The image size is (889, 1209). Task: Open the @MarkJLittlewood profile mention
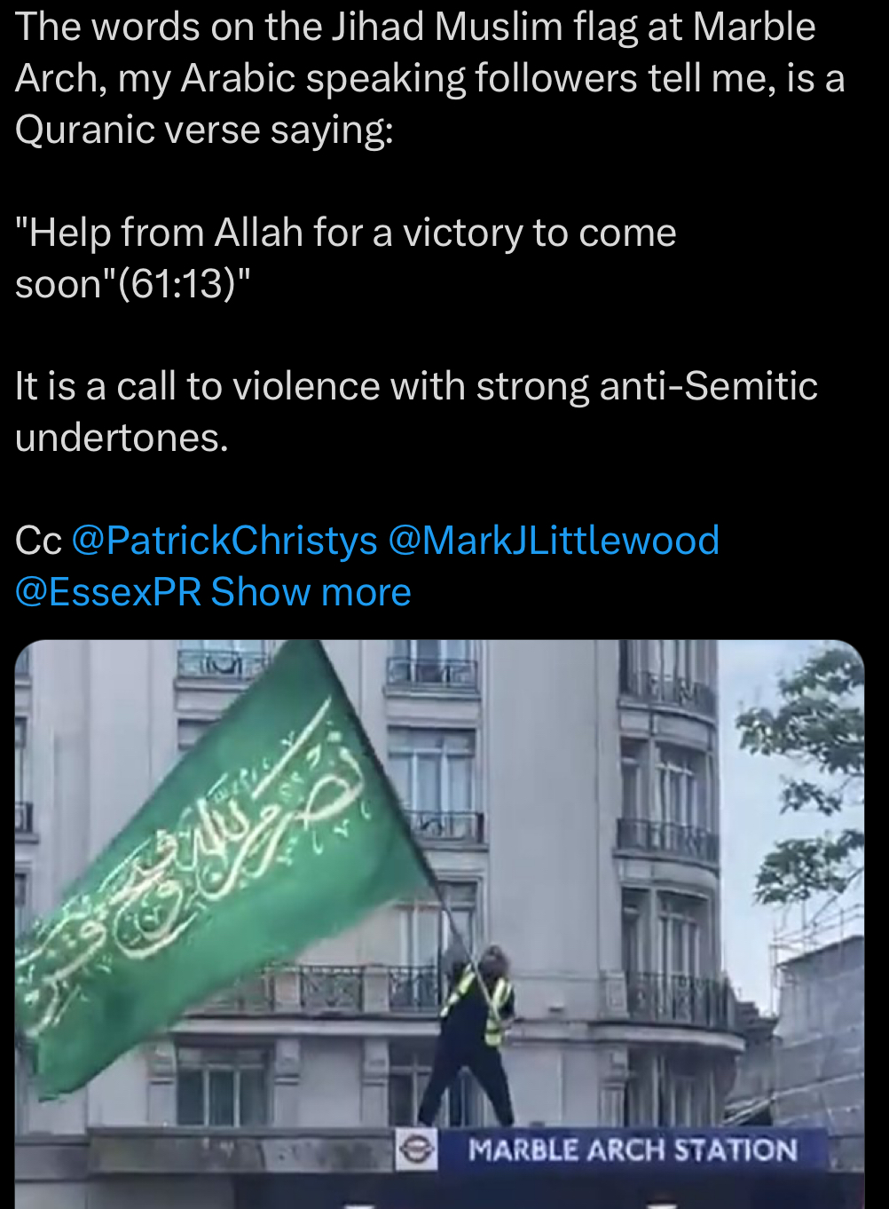coord(554,541)
